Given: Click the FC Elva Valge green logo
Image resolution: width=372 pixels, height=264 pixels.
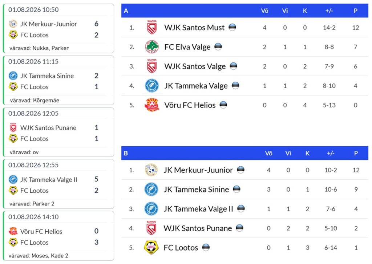Looking at the screenshot, I should click(x=152, y=47).
